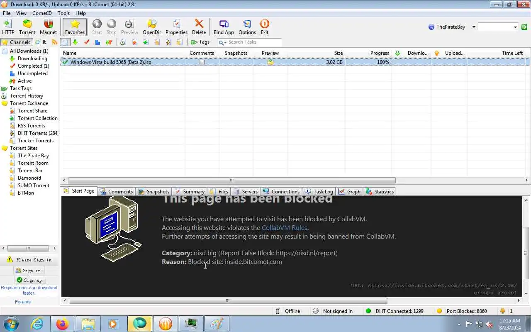Click the IE favorites icon
The height and width of the screenshot is (332, 531).
41,42
